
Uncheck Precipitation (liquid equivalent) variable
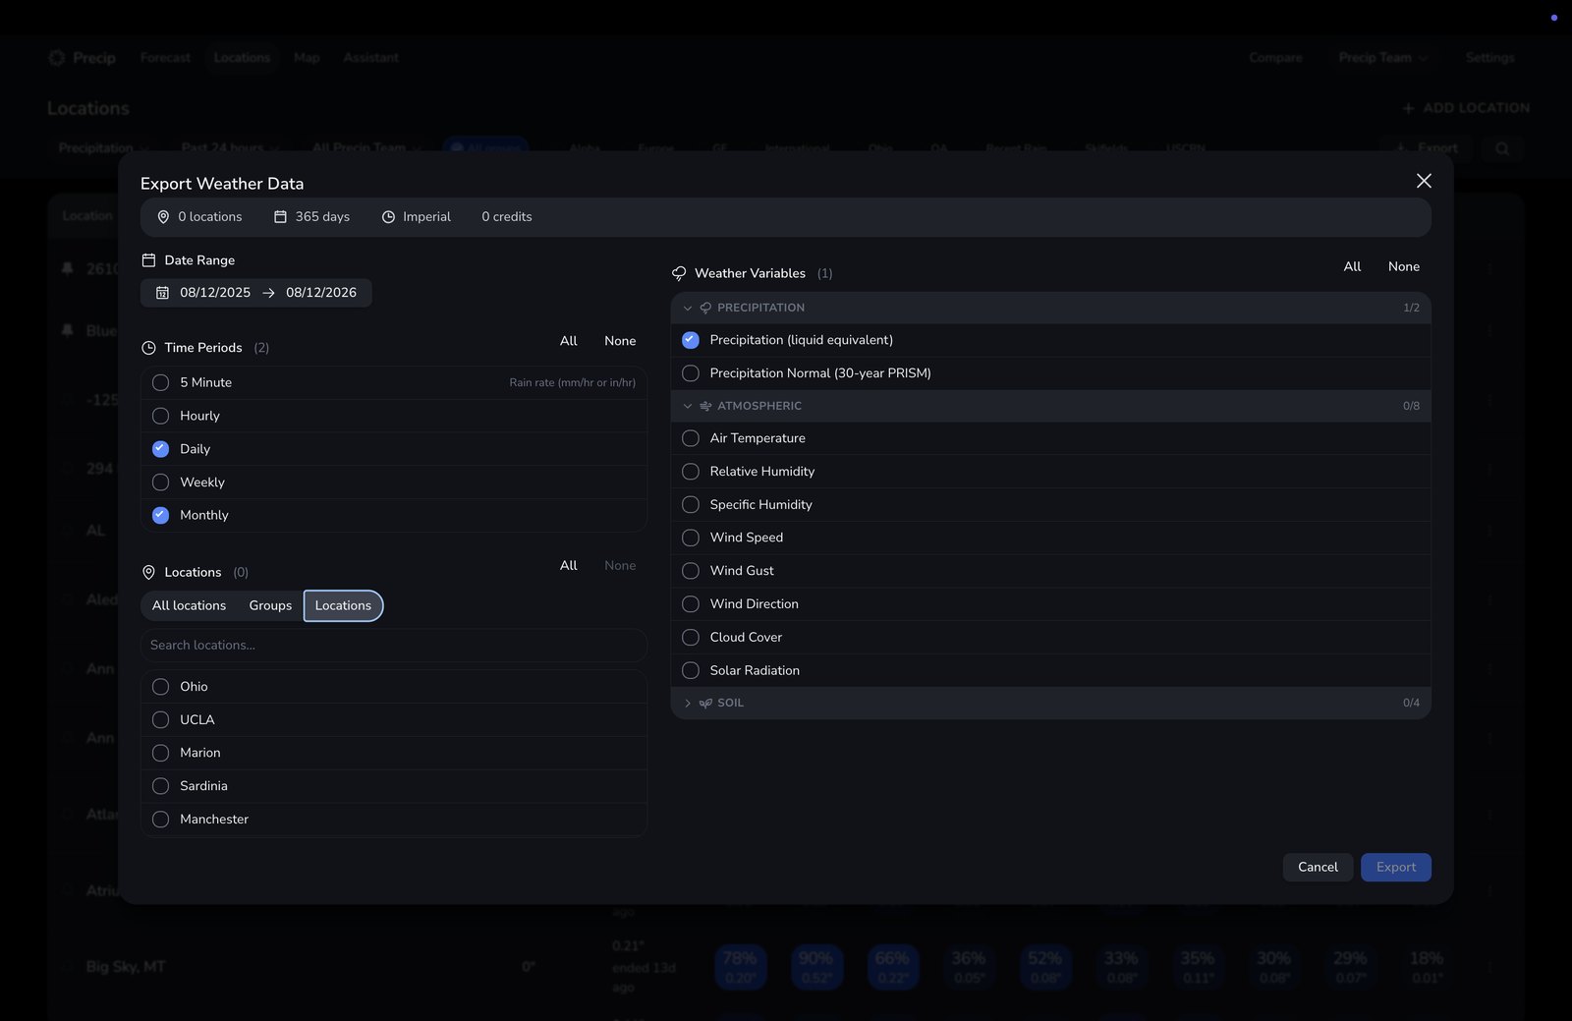(x=691, y=340)
